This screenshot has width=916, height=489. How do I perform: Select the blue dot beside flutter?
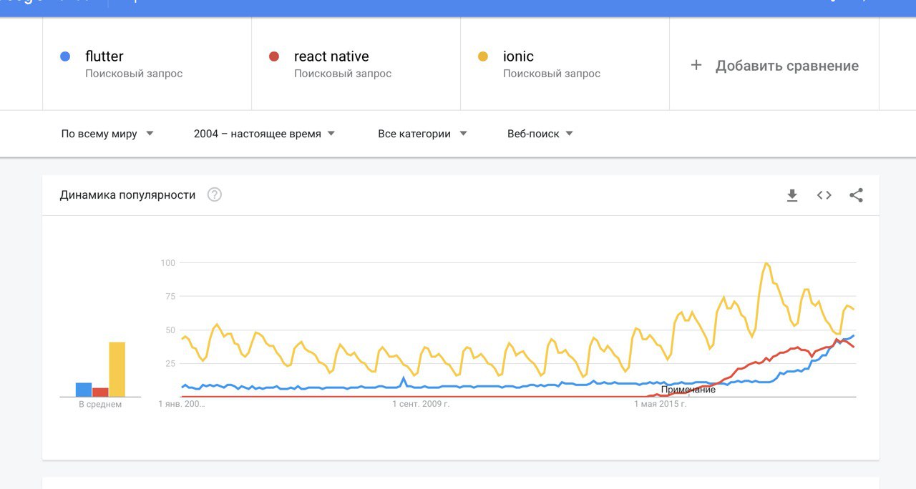tap(65, 56)
